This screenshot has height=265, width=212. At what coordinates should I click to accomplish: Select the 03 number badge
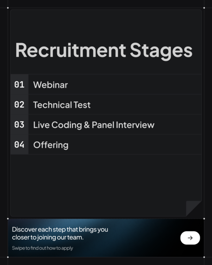19,124
